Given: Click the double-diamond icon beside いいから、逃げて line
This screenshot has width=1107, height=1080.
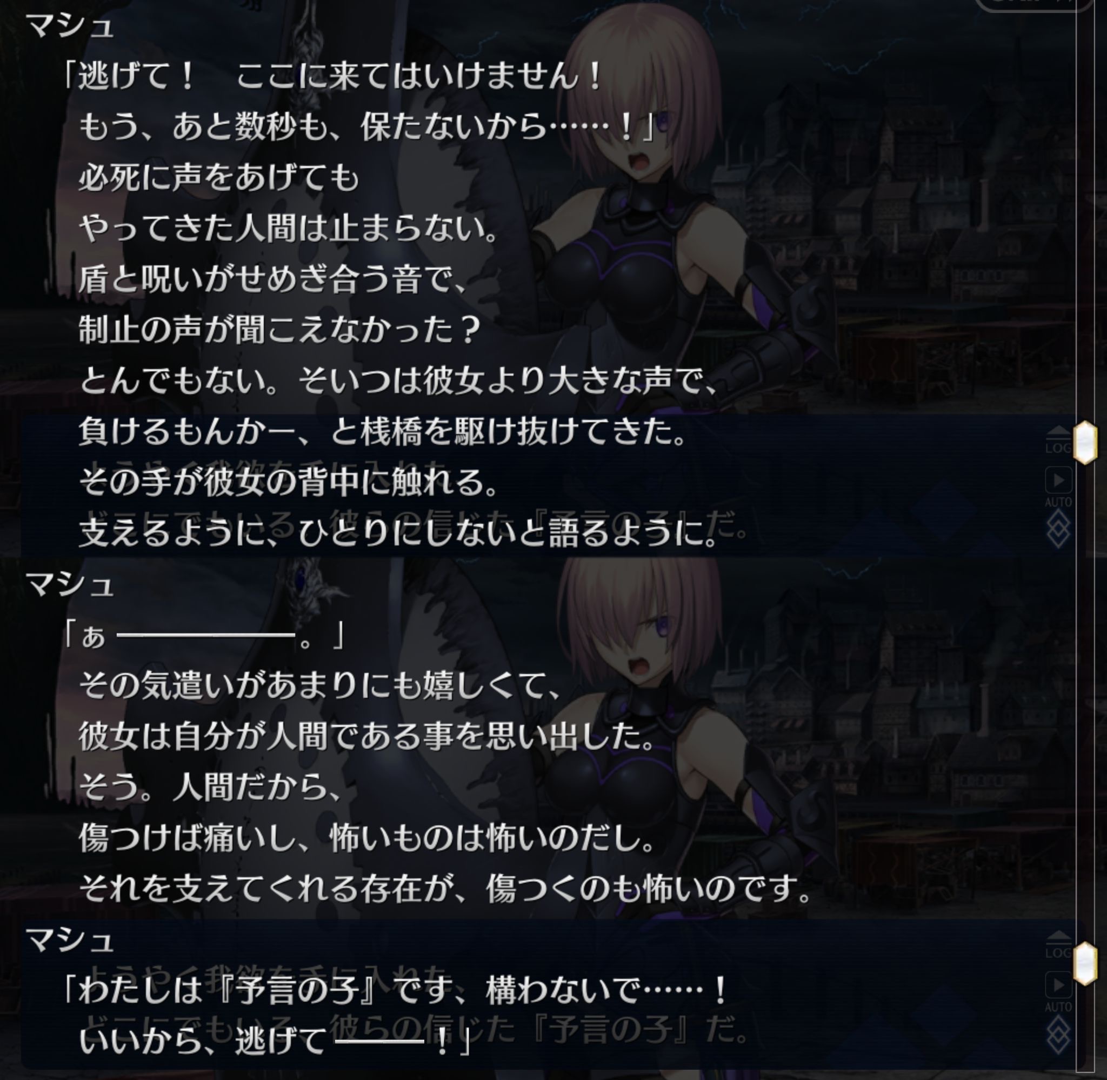Looking at the screenshot, I should point(1058,1034).
